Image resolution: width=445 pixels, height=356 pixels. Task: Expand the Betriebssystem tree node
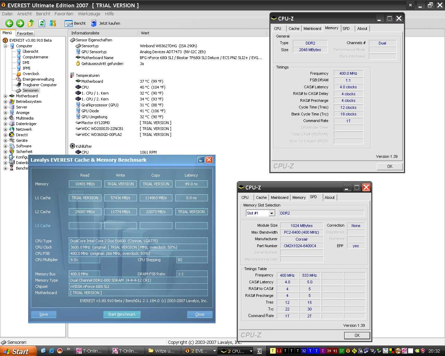coord(6,102)
